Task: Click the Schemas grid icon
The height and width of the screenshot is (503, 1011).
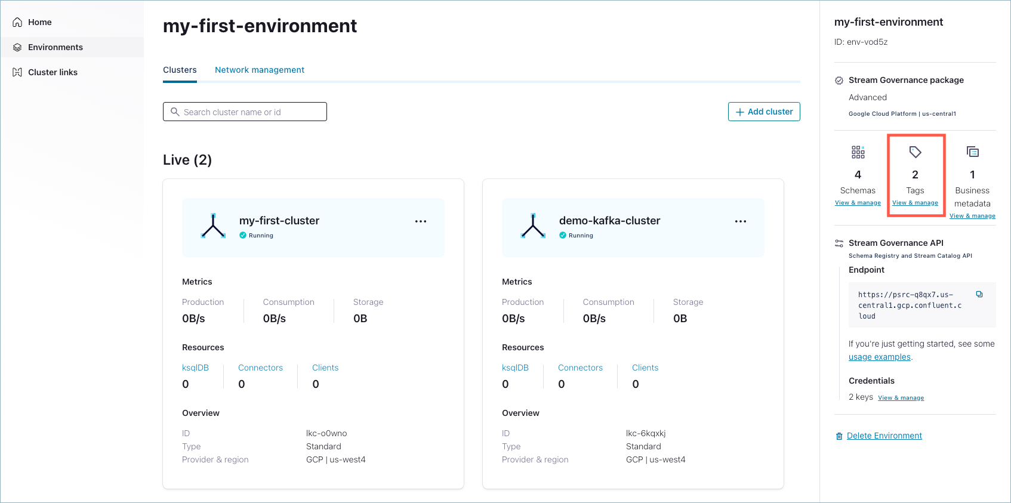Action: 858,152
